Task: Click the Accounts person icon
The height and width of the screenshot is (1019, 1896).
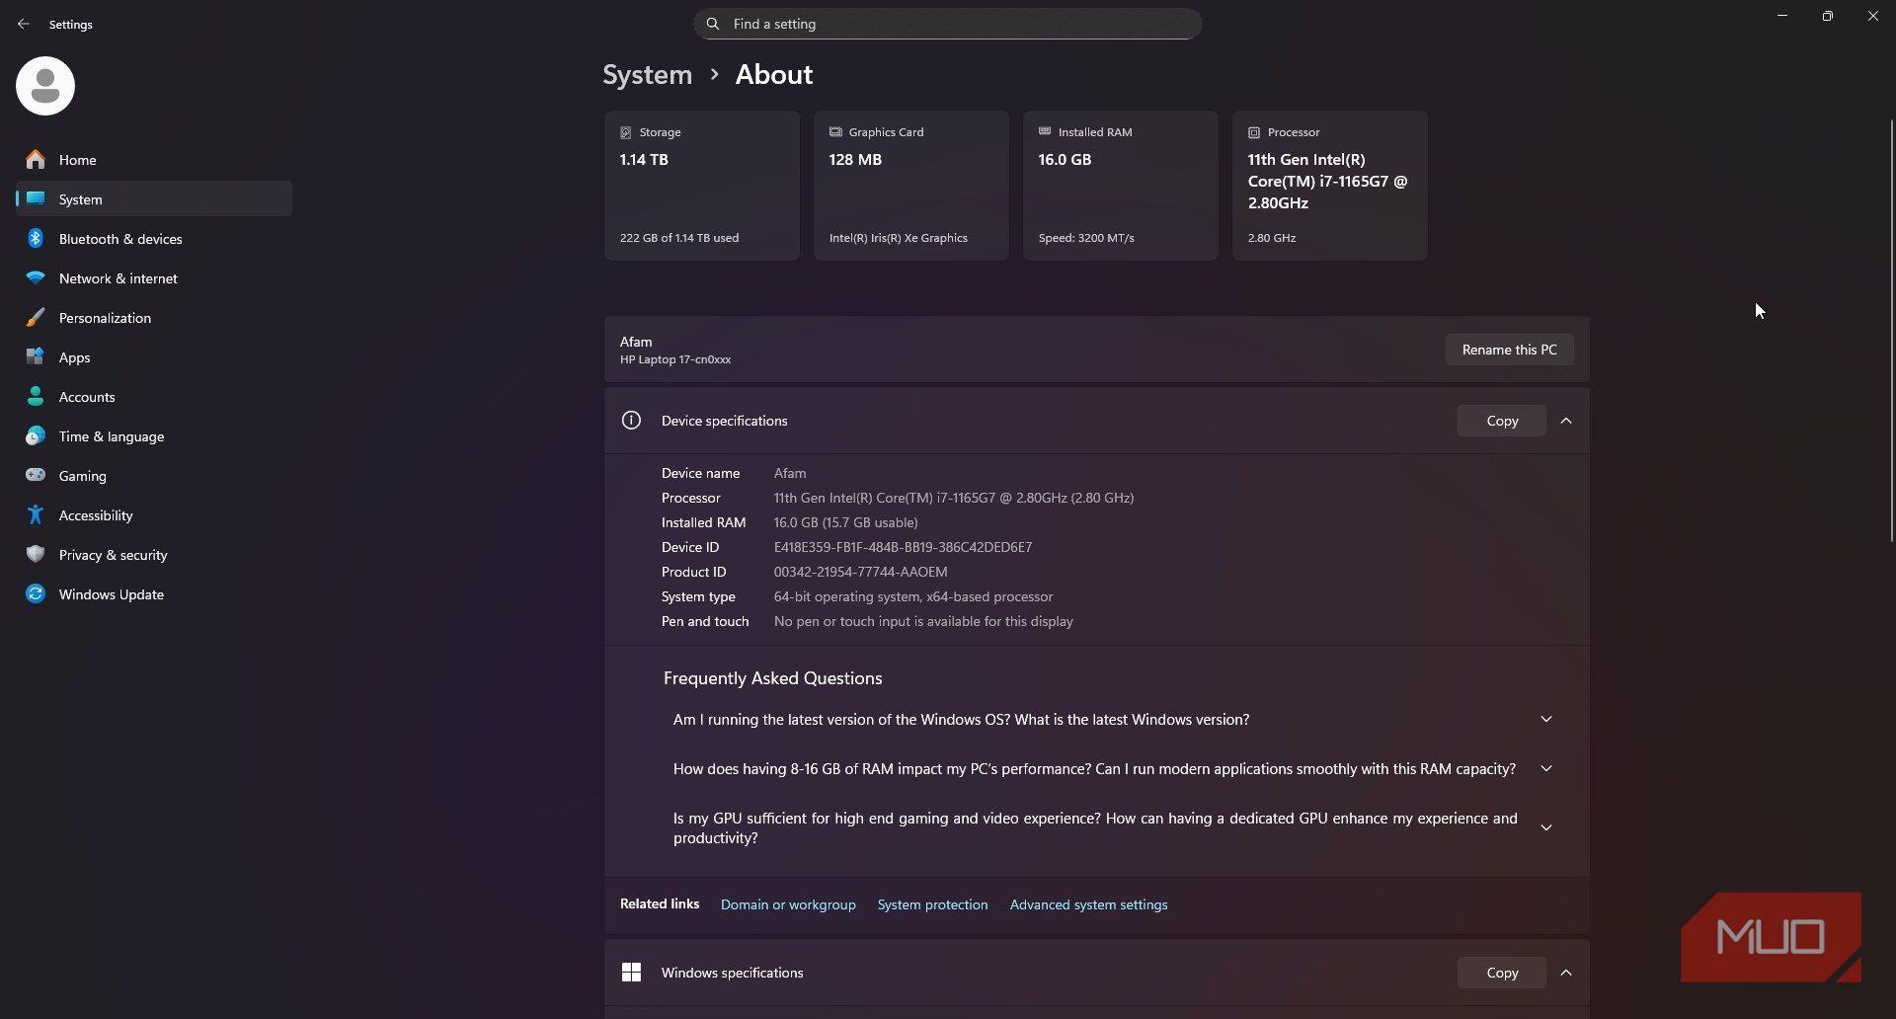Action: point(36,396)
